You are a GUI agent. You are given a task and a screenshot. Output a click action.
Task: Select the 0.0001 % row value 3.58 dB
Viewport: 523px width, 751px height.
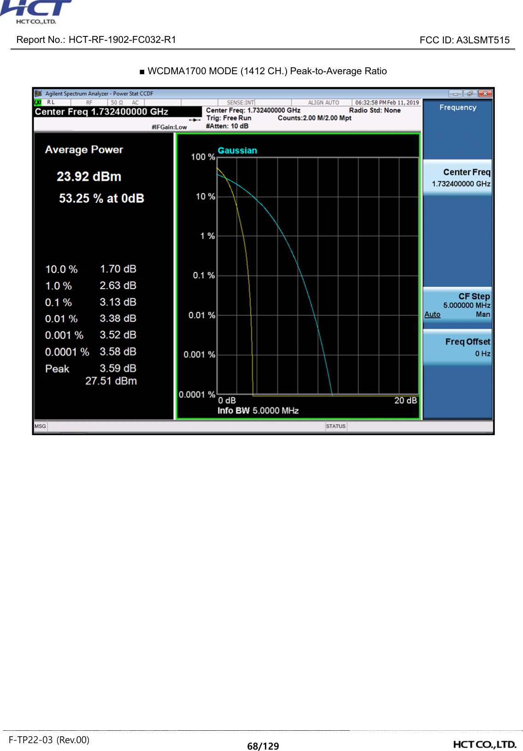(x=118, y=351)
